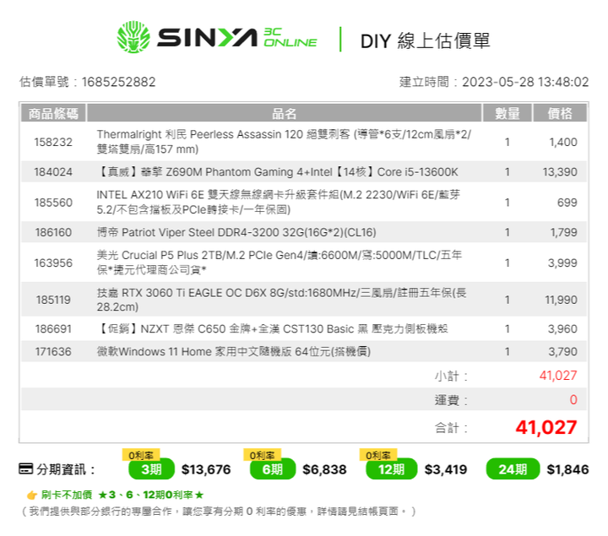The image size is (608, 536).
Task: Click barcode 158232
Action: (x=53, y=142)
